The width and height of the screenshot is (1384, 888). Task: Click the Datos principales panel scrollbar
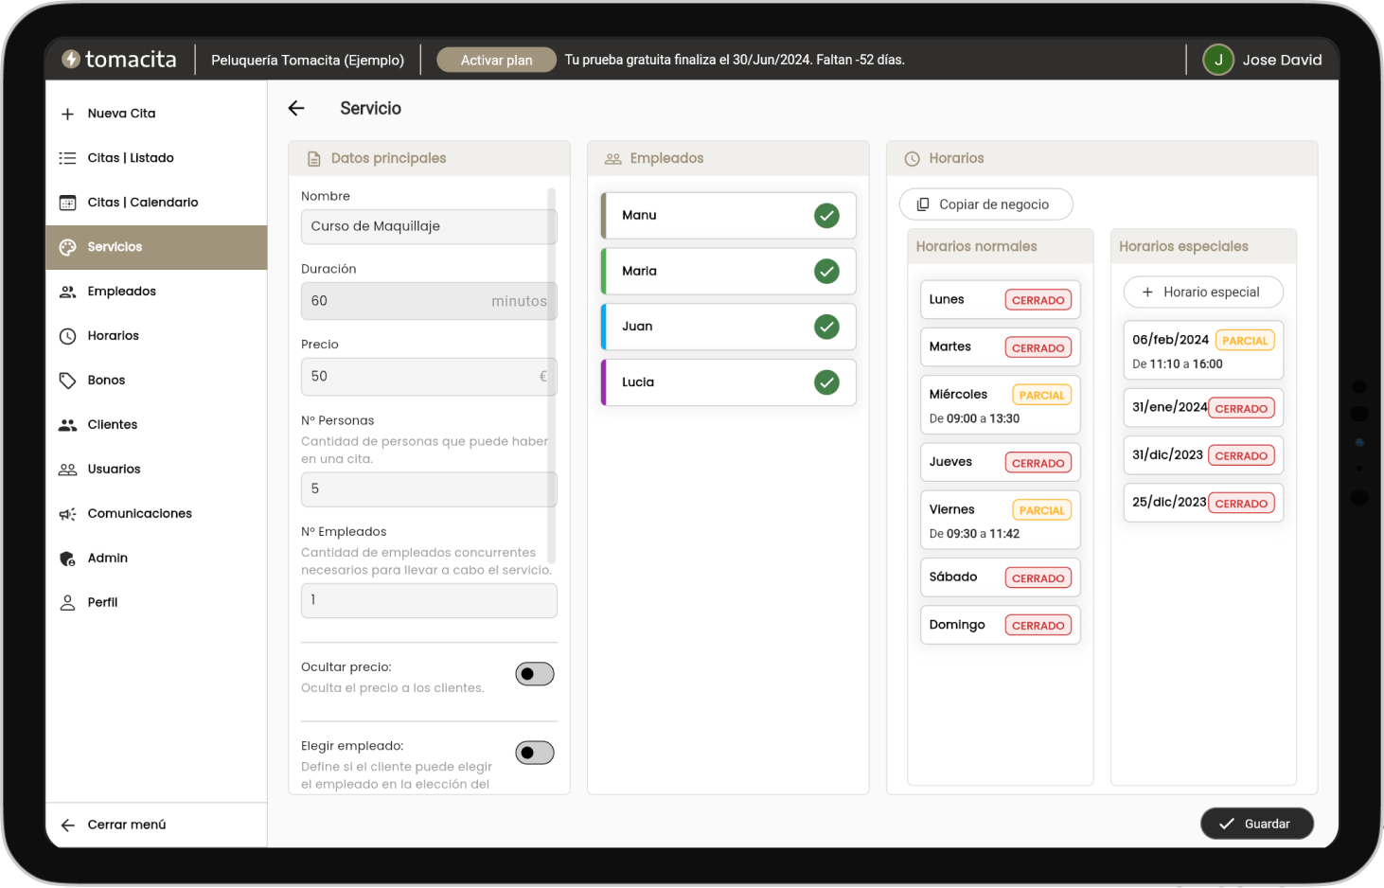tap(551, 376)
